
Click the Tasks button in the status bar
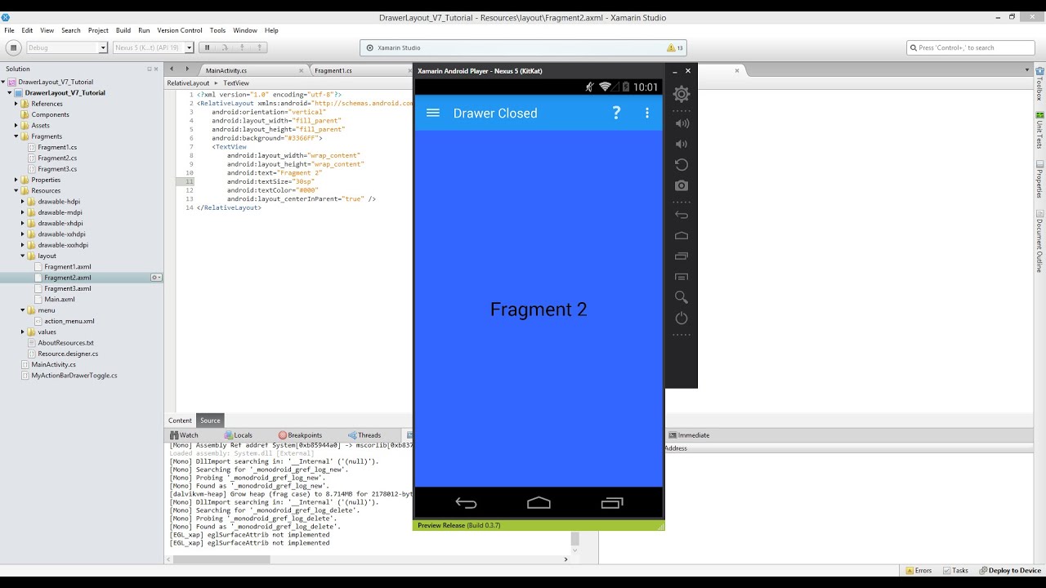point(956,570)
